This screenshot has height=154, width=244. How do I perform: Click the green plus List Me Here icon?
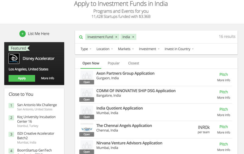click(22, 34)
